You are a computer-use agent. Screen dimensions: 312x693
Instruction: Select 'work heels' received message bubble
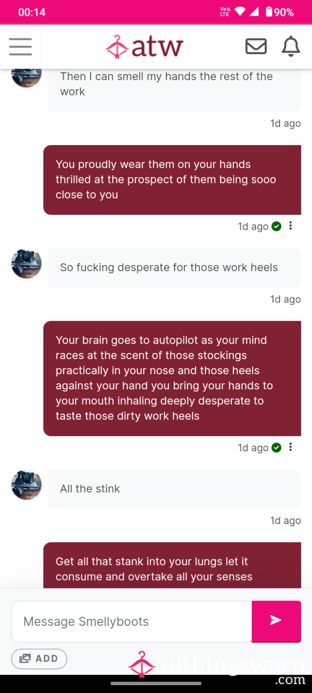(174, 268)
